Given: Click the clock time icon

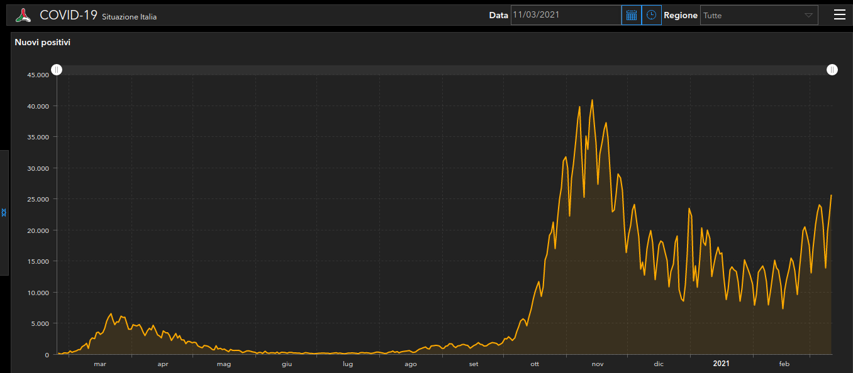Looking at the screenshot, I should coord(651,15).
